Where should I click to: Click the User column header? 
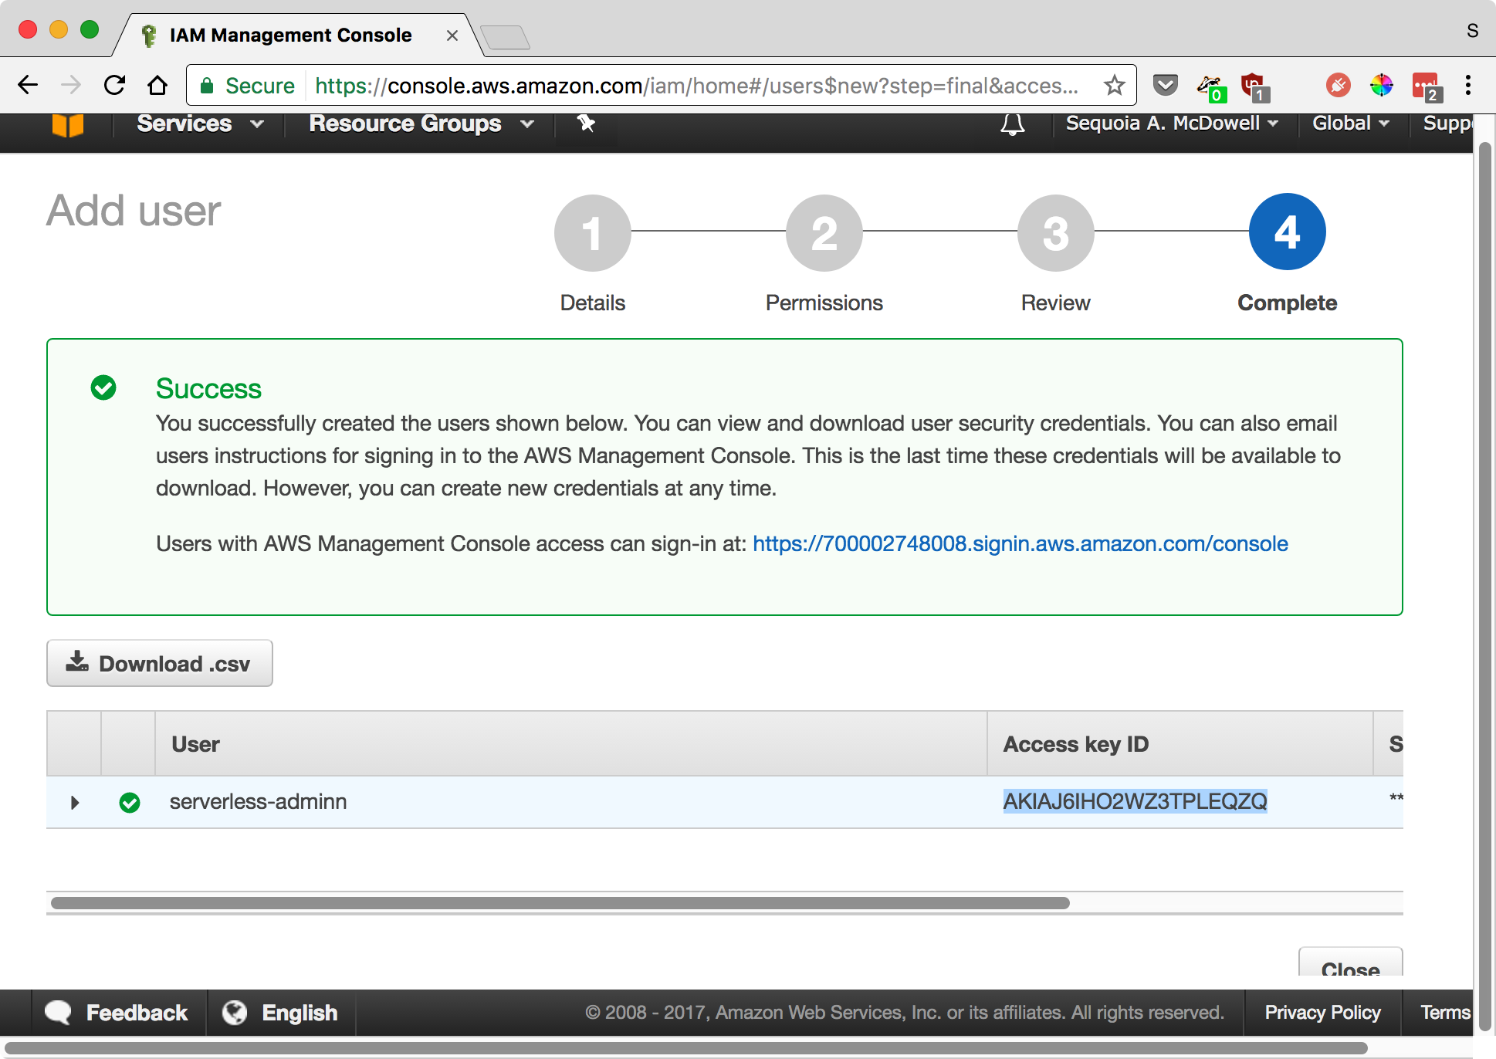[x=571, y=744]
